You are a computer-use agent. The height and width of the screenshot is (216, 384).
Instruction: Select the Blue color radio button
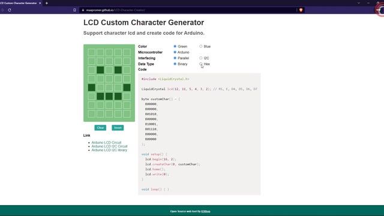click(201, 46)
